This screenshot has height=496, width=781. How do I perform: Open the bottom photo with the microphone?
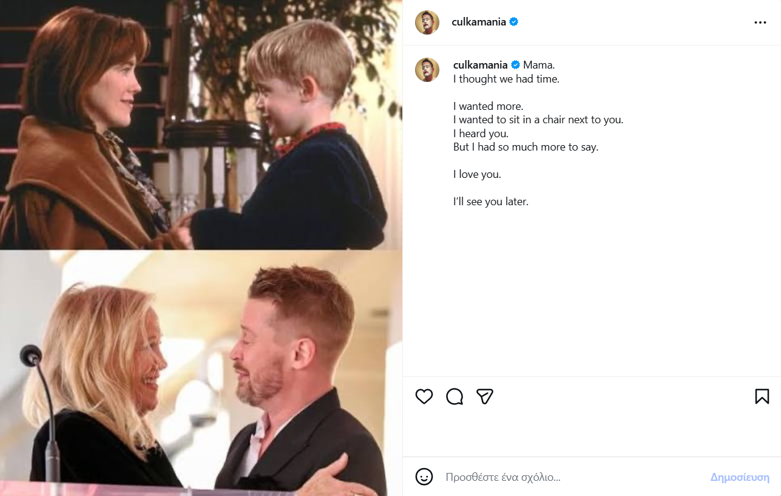(x=200, y=373)
